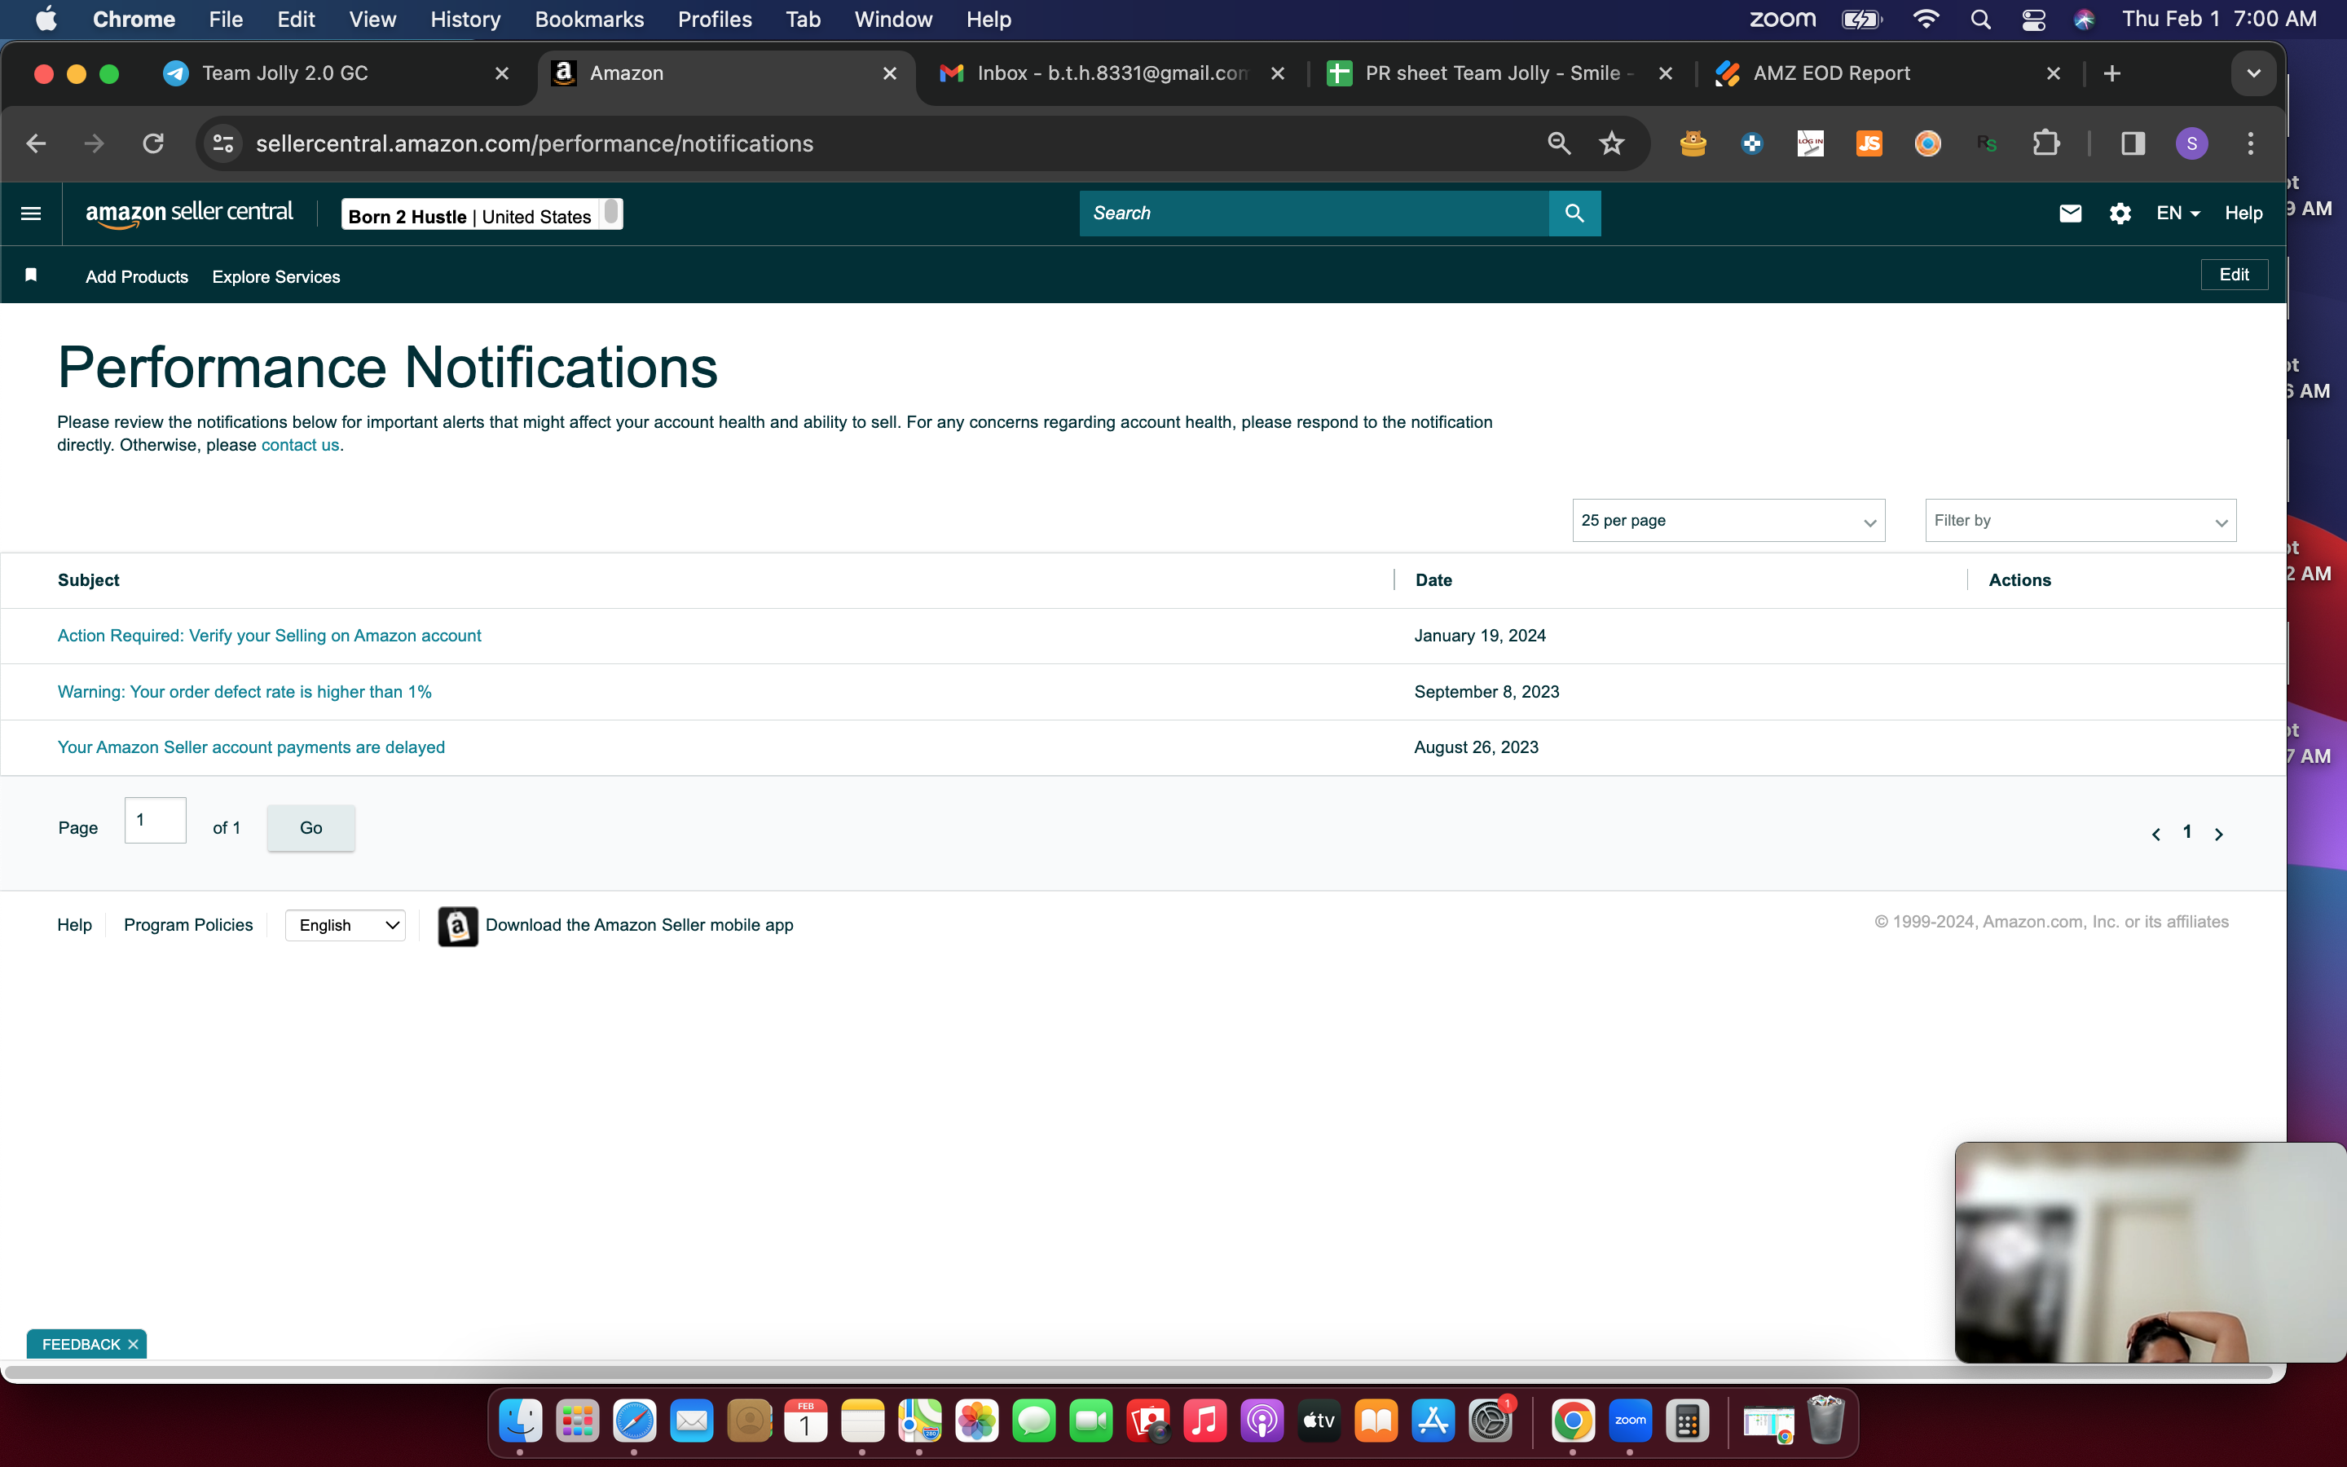Switch to PR sheet Team Jolly tab
The width and height of the screenshot is (2347, 1467).
(1499, 73)
